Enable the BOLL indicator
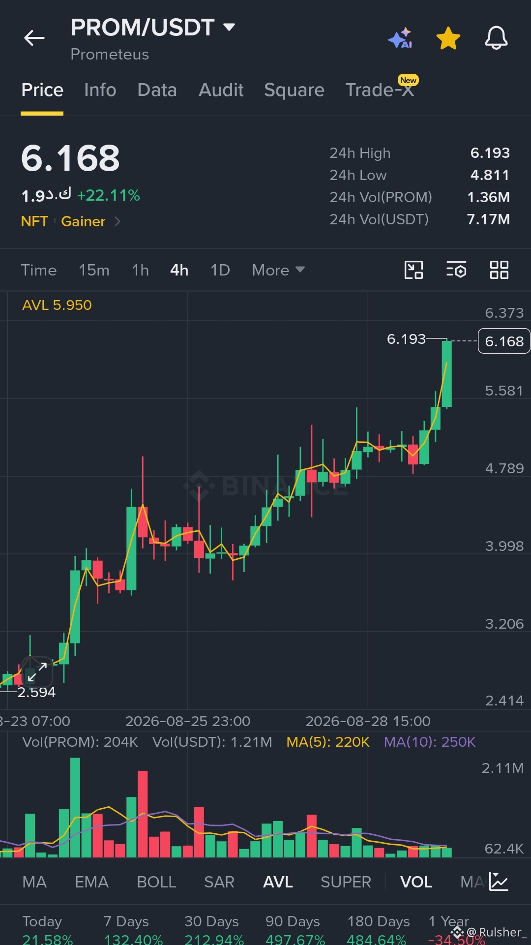Image resolution: width=531 pixels, height=945 pixels. pos(156,882)
